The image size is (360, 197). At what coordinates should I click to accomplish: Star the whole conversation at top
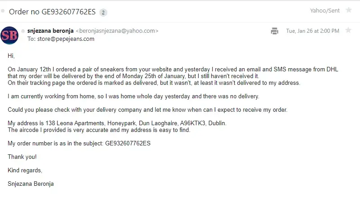(348, 10)
